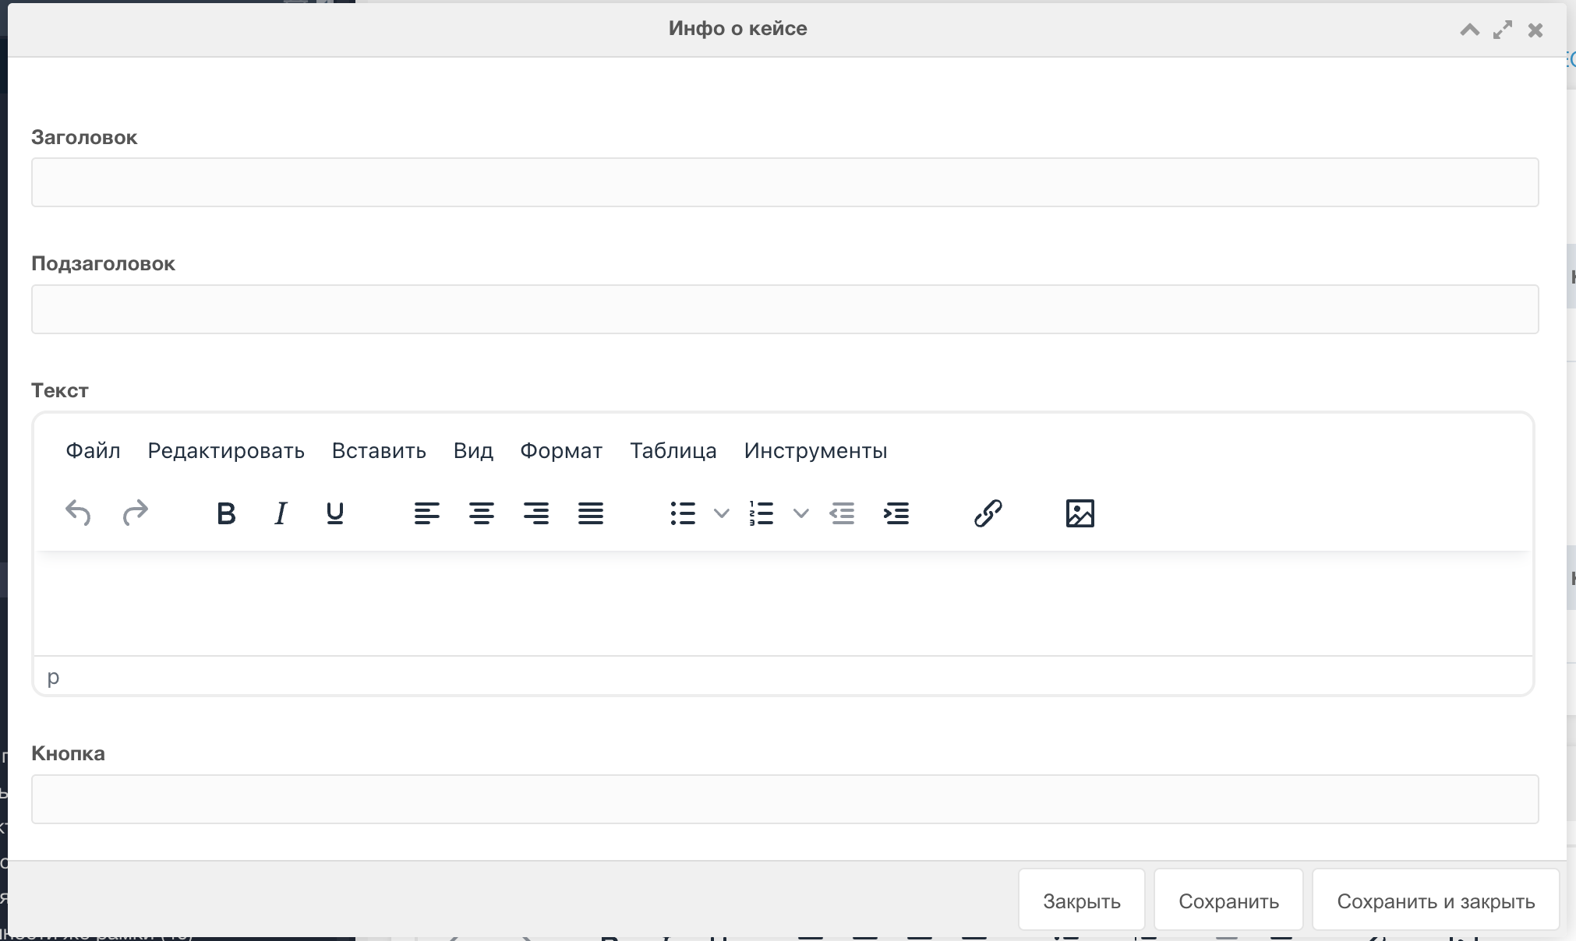Toggle underline formatting
Screen dimensions: 1576x941
[x=335, y=513]
